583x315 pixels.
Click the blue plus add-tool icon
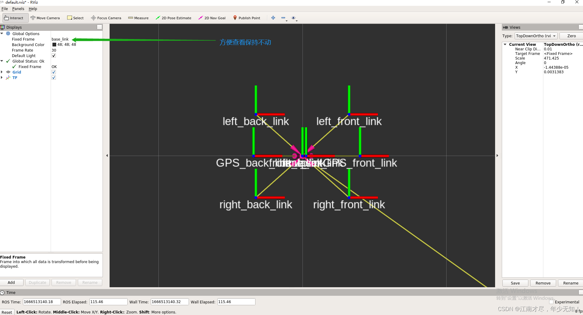tap(273, 18)
